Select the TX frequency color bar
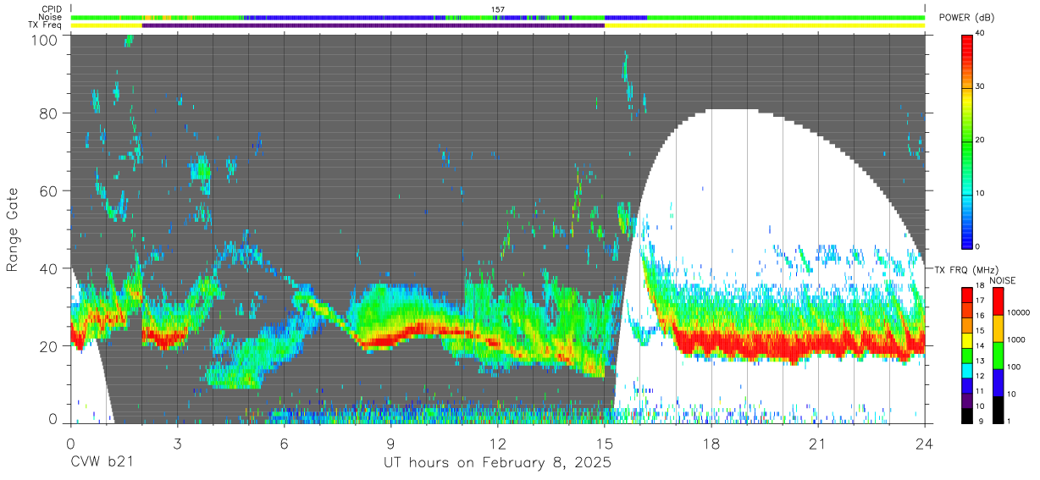 coord(968,354)
